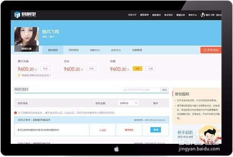Switch to the 发票管理 tab

pyautogui.click(x=137, y=50)
